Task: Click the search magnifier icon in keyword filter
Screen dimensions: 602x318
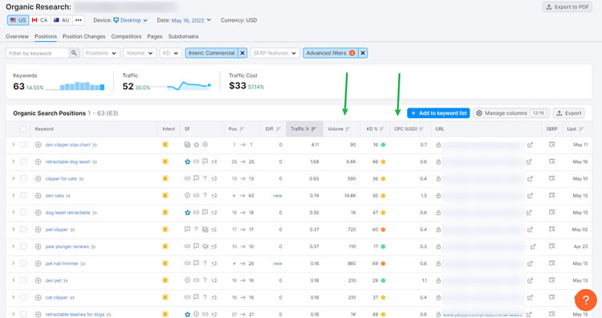Action: (x=74, y=53)
